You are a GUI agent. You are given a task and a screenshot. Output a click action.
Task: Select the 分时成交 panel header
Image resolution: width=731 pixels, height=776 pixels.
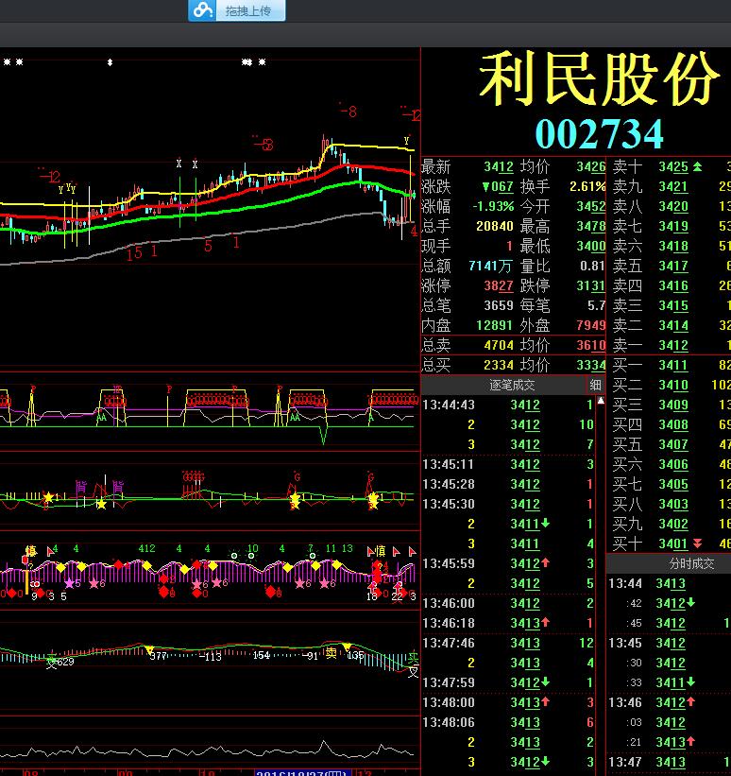click(x=691, y=563)
